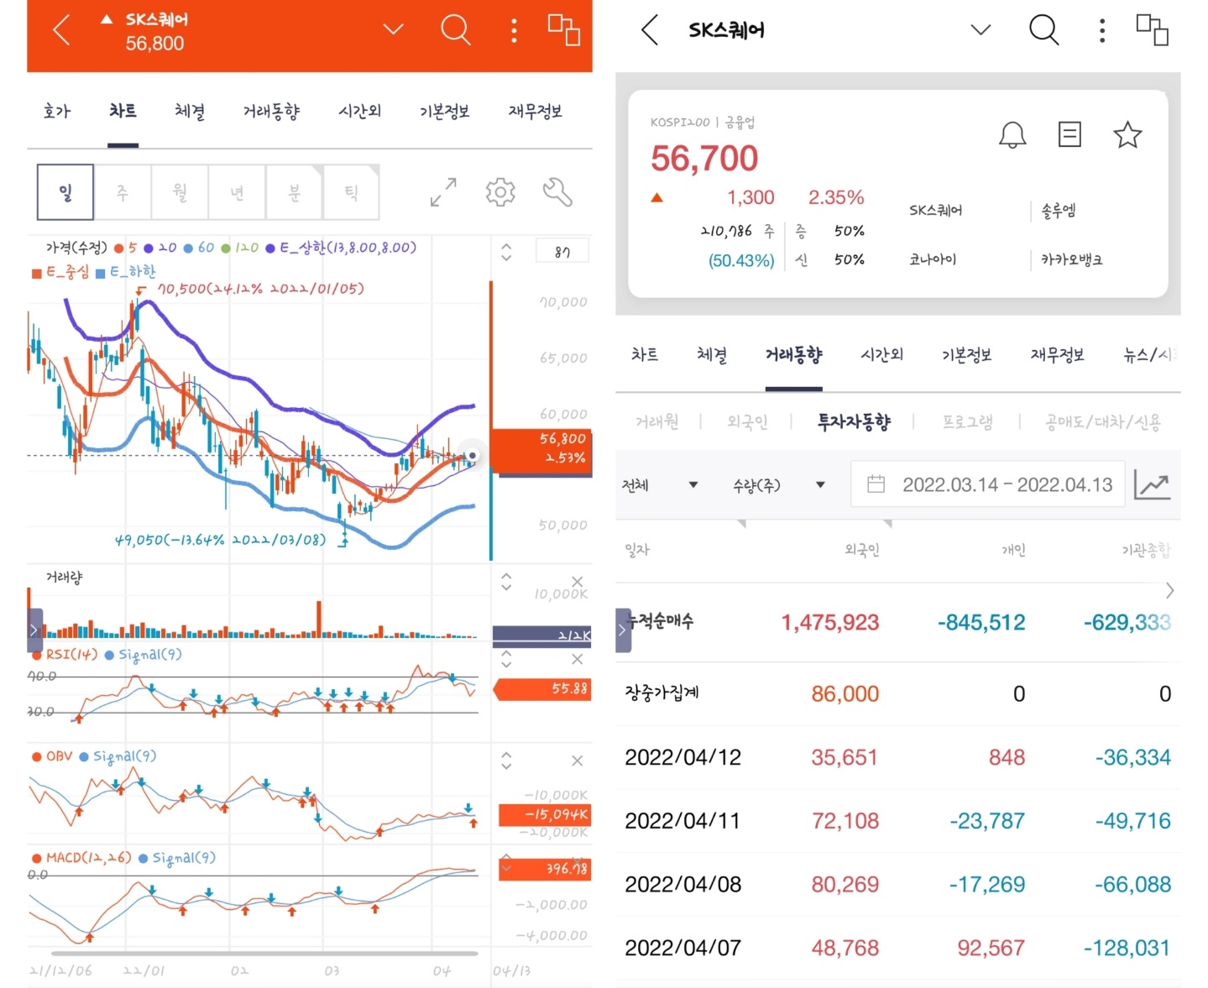Click green moving-average 120 legend dot
Viewport: 1208px width, 988px height.
pos(226,248)
